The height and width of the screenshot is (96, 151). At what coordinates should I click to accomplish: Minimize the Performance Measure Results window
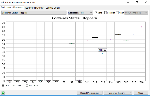pyautogui.click(x=128, y=2)
